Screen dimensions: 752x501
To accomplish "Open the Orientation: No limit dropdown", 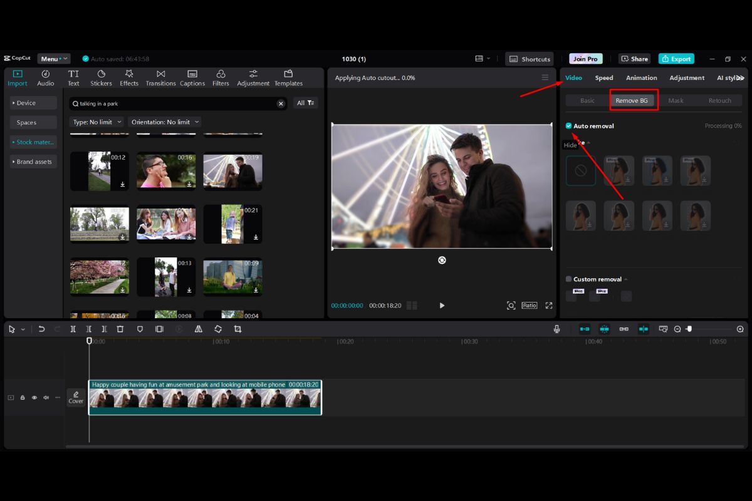I will point(165,122).
